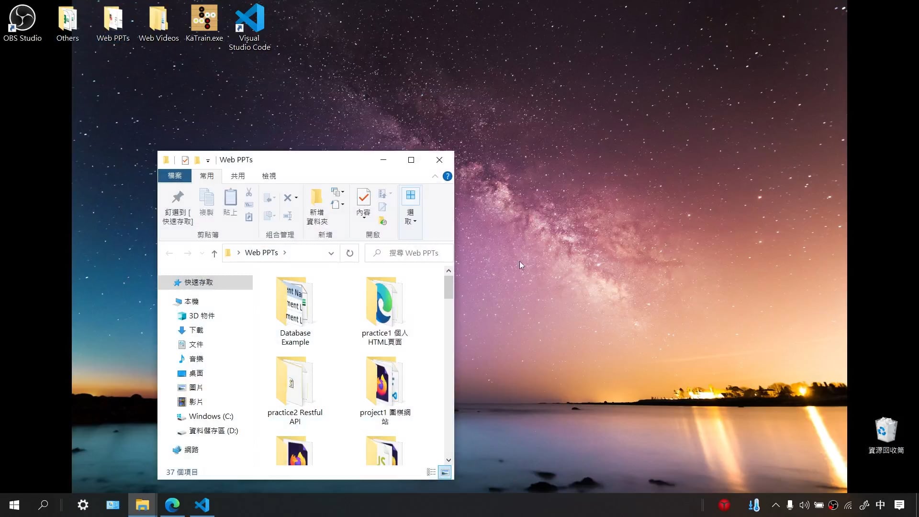
Task: Select Windows (C:) in the navigation pane
Action: point(211,416)
